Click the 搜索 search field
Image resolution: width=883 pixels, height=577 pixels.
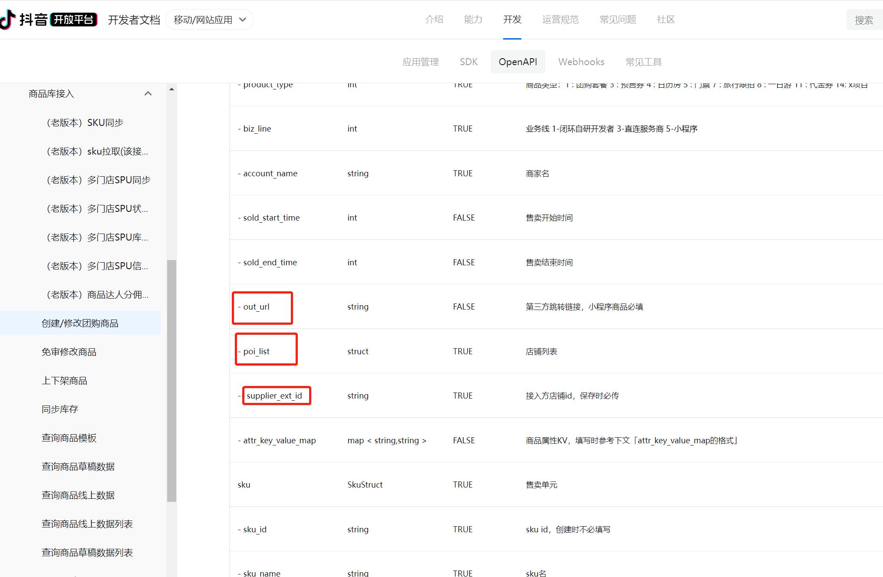click(864, 20)
